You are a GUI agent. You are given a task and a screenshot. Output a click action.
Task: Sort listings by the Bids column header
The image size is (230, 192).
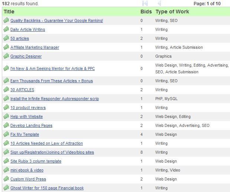(146, 12)
